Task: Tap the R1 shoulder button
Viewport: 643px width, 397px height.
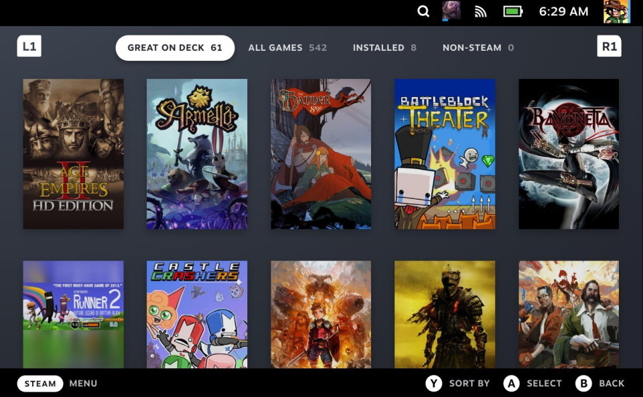Action: (609, 46)
